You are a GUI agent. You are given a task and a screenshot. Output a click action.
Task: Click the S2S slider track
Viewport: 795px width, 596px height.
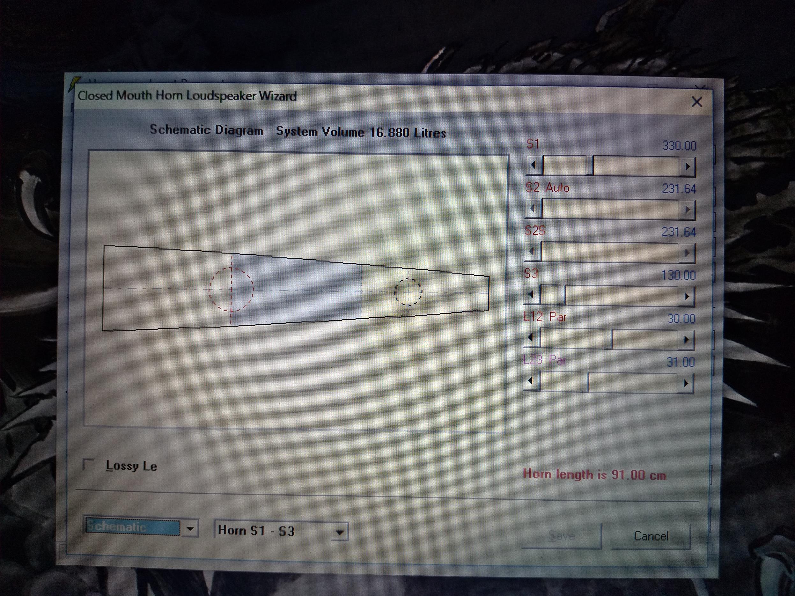click(x=609, y=253)
